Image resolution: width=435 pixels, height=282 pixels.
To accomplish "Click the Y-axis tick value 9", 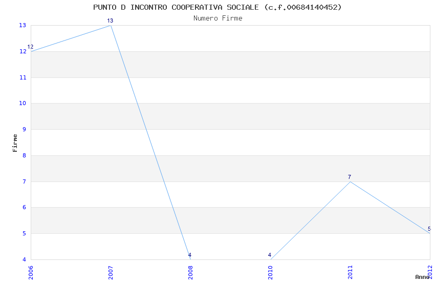I will (x=25, y=130).
